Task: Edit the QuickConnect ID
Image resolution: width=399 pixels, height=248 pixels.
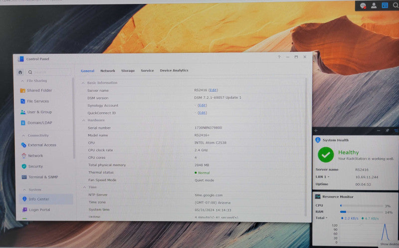Action: coord(202,113)
